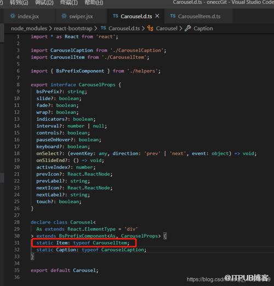The height and width of the screenshot is (286, 274).
Task: Click the bsPrefix property on line 9
Action: point(48,92)
